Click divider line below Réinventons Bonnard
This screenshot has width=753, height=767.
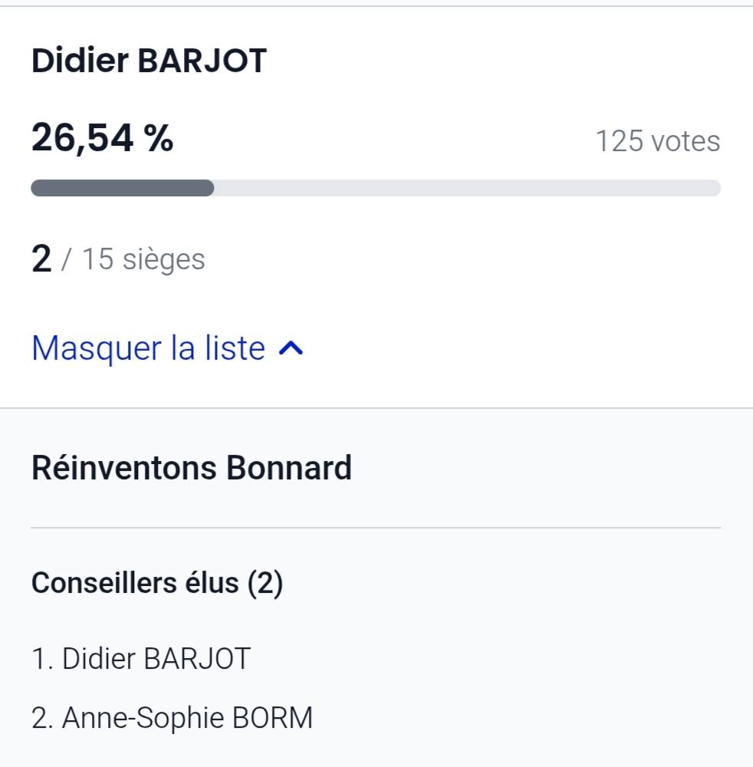pyautogui.click(x=376, y=528)
